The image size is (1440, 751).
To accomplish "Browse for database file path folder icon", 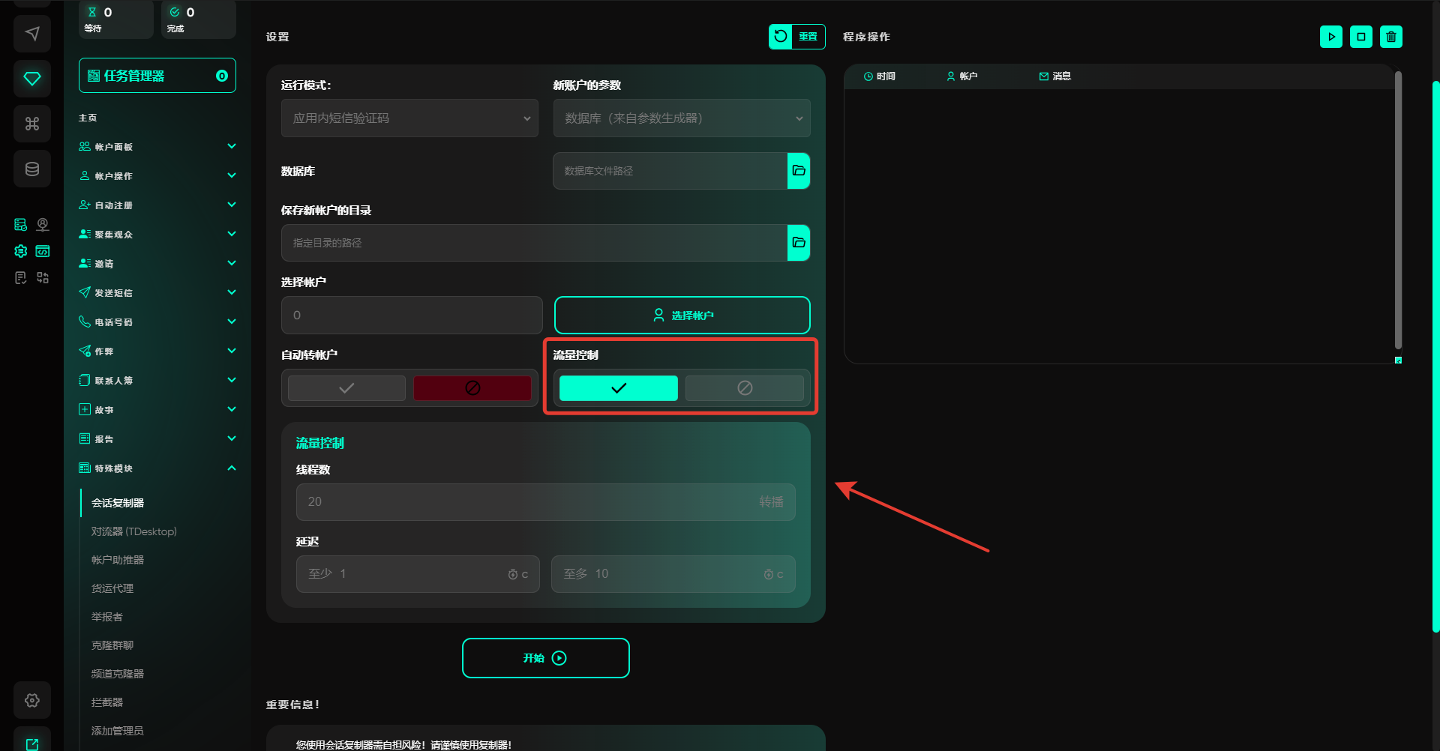I will pyautogui.click(x=799, y=171).
